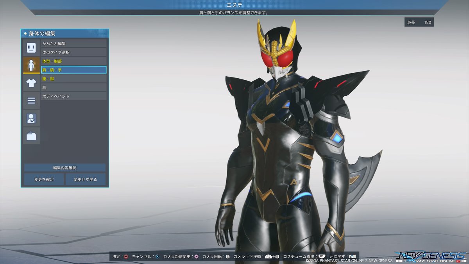Screen dimensions: 469x264
Task: Confirm changes with 変更を確定 button
Action: 44,180
